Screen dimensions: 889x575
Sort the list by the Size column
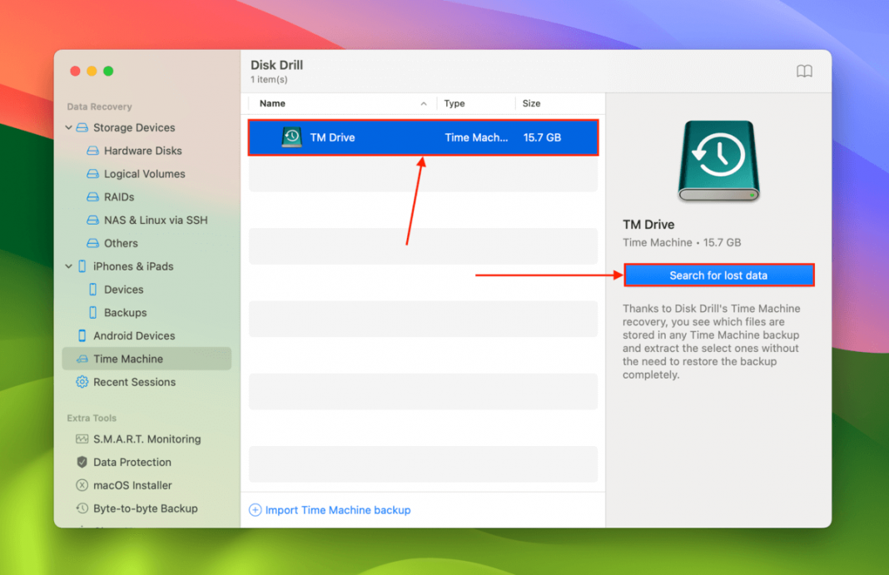click(531, 103)
